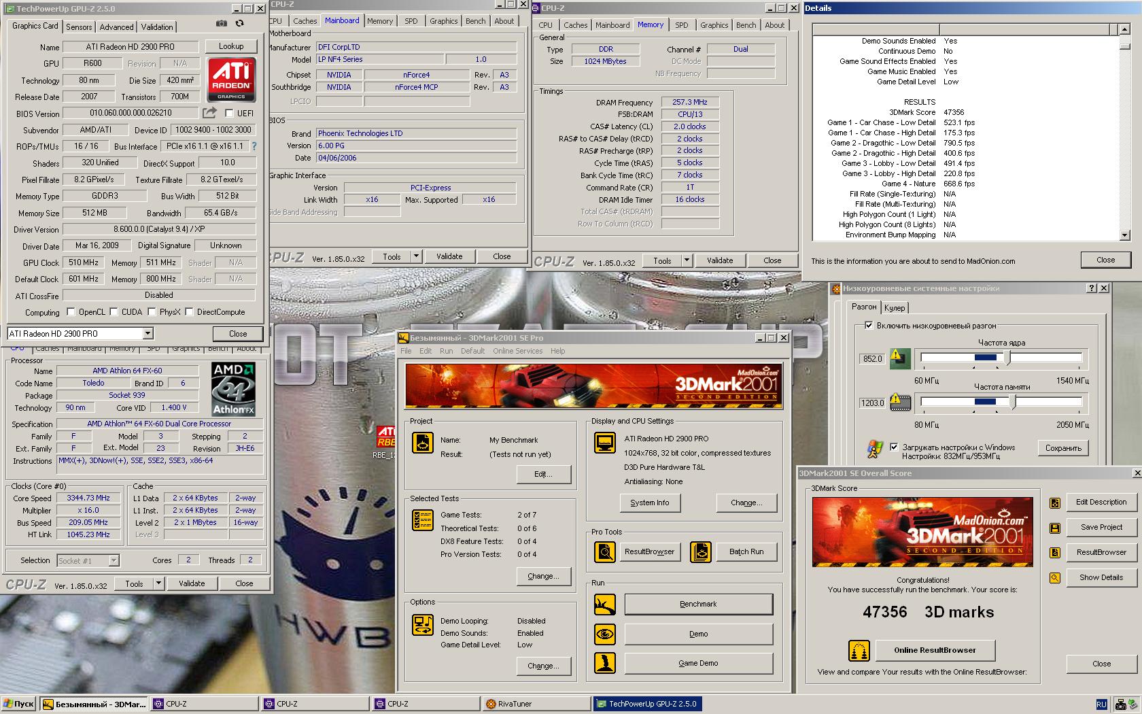Viewport: 1142px width, 714px height.
Task: Click bus interface question mark icon
Action: pos(254,146)
